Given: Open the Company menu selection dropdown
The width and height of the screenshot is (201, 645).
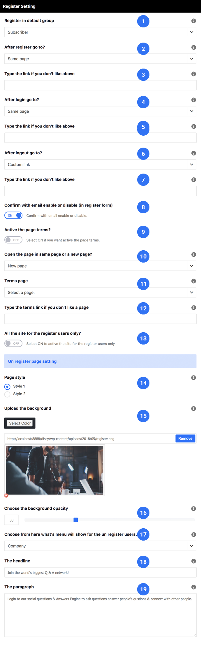Looking at the screenshot, I should (x=100, y=546).
